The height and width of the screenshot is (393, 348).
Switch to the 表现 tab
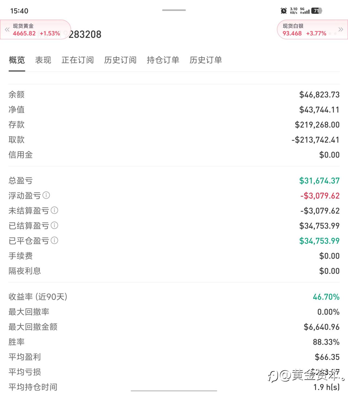(x=43, y=60)
